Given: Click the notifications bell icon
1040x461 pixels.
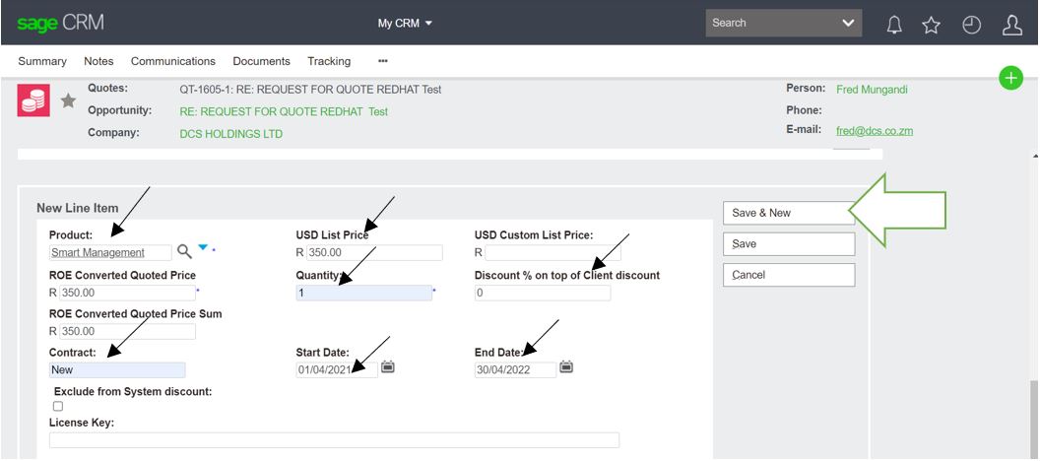Looking at the screenshot, I should click(x=894, y=24).
